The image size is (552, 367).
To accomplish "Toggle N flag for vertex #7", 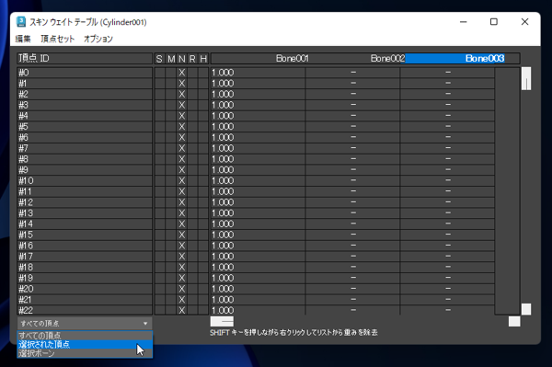I will pos(181,148).
